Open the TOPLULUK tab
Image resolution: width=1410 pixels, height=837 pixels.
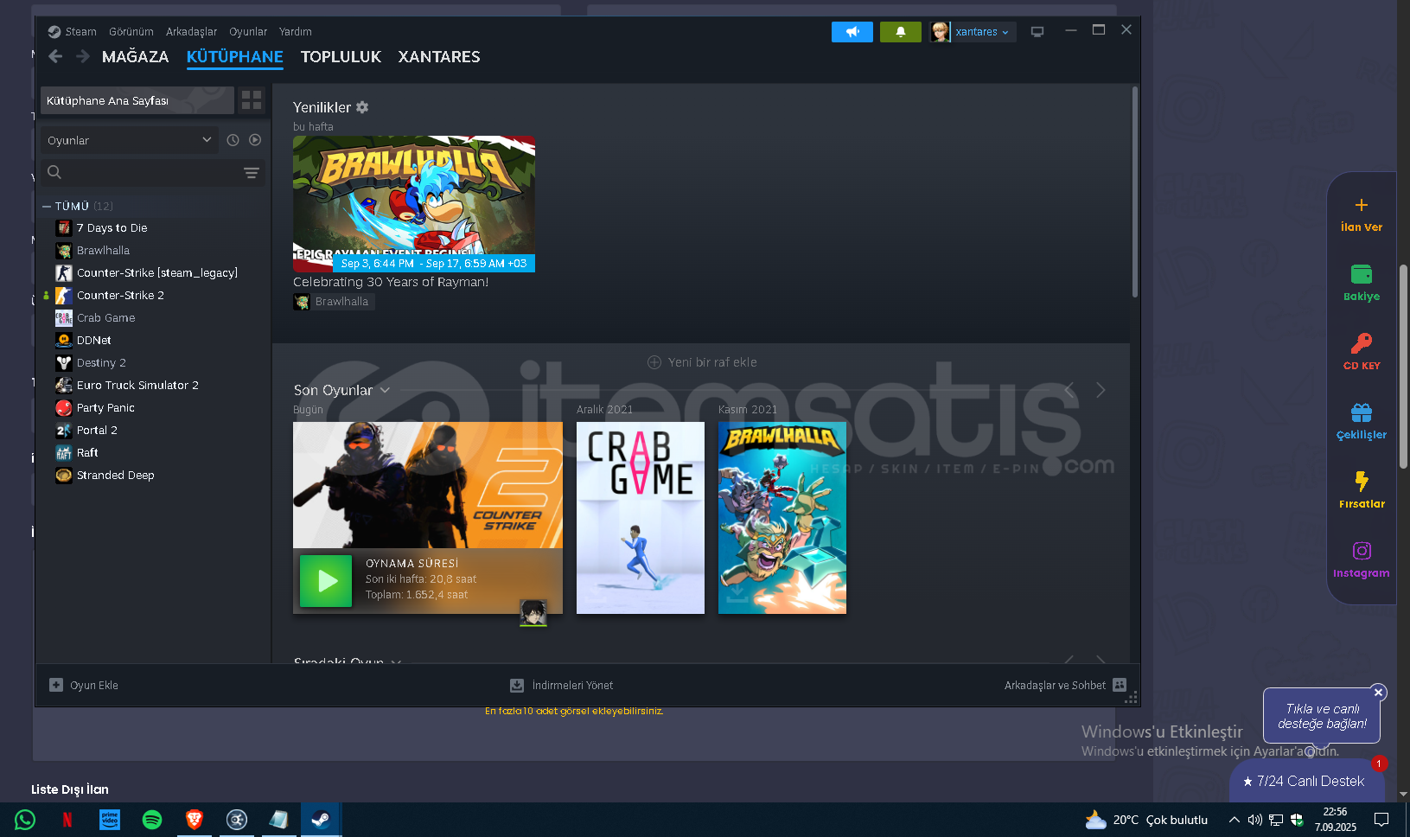tap(341, 56)
